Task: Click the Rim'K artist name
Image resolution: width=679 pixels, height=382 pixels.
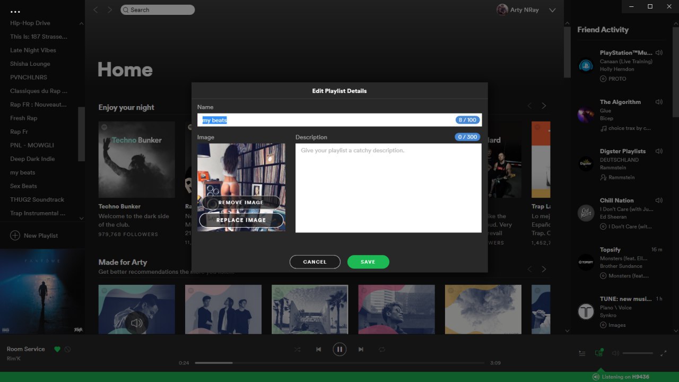Action: [x=14, y=359]
